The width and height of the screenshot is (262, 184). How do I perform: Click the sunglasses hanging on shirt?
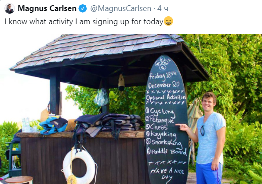(203, 130)
